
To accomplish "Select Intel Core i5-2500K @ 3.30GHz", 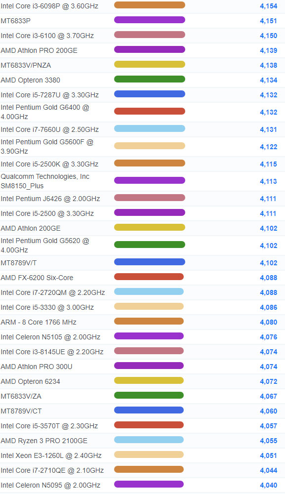I will pos(49,164).
